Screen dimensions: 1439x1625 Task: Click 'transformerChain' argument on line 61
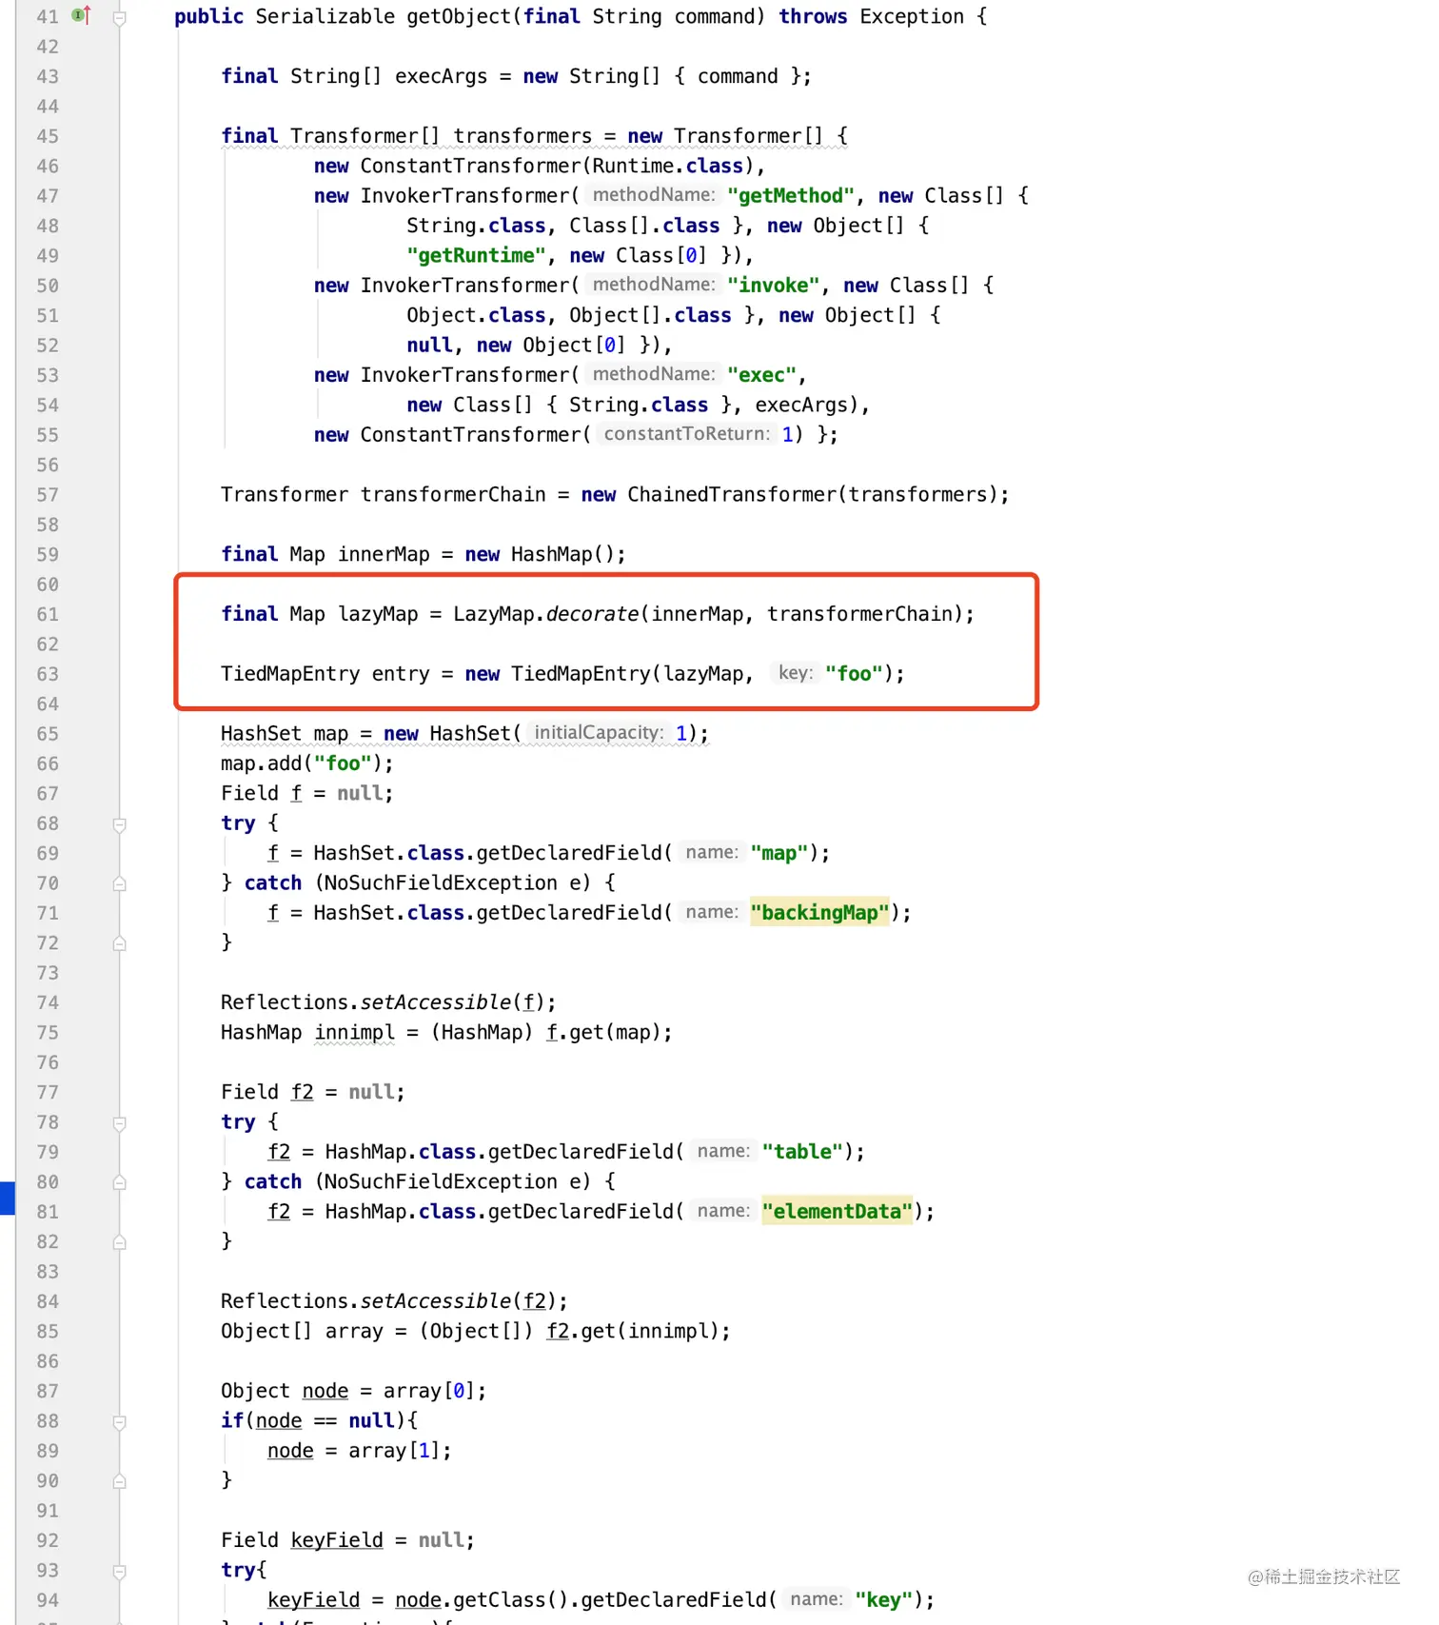tap(859, 614)
